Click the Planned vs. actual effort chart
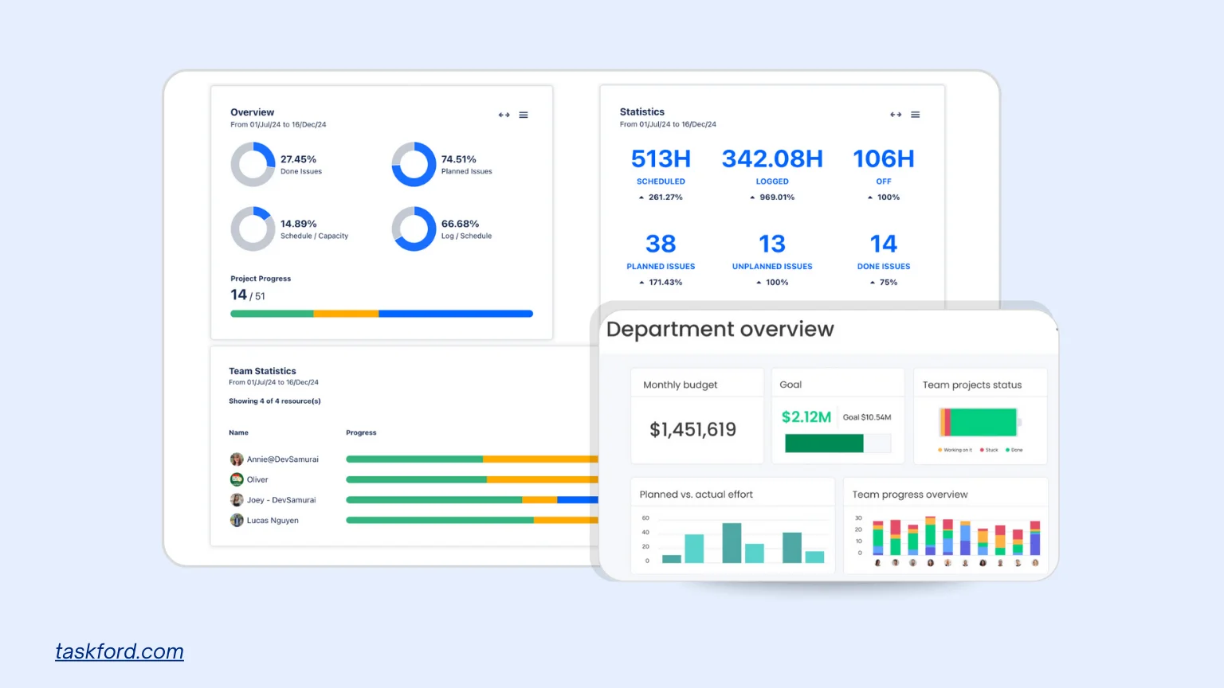This screenshot has width=1224, height=688. (732, 541)
